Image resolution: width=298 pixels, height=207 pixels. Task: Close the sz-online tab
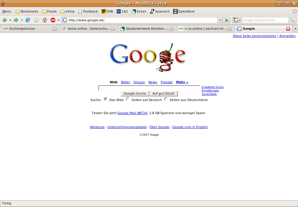[230, 29]
